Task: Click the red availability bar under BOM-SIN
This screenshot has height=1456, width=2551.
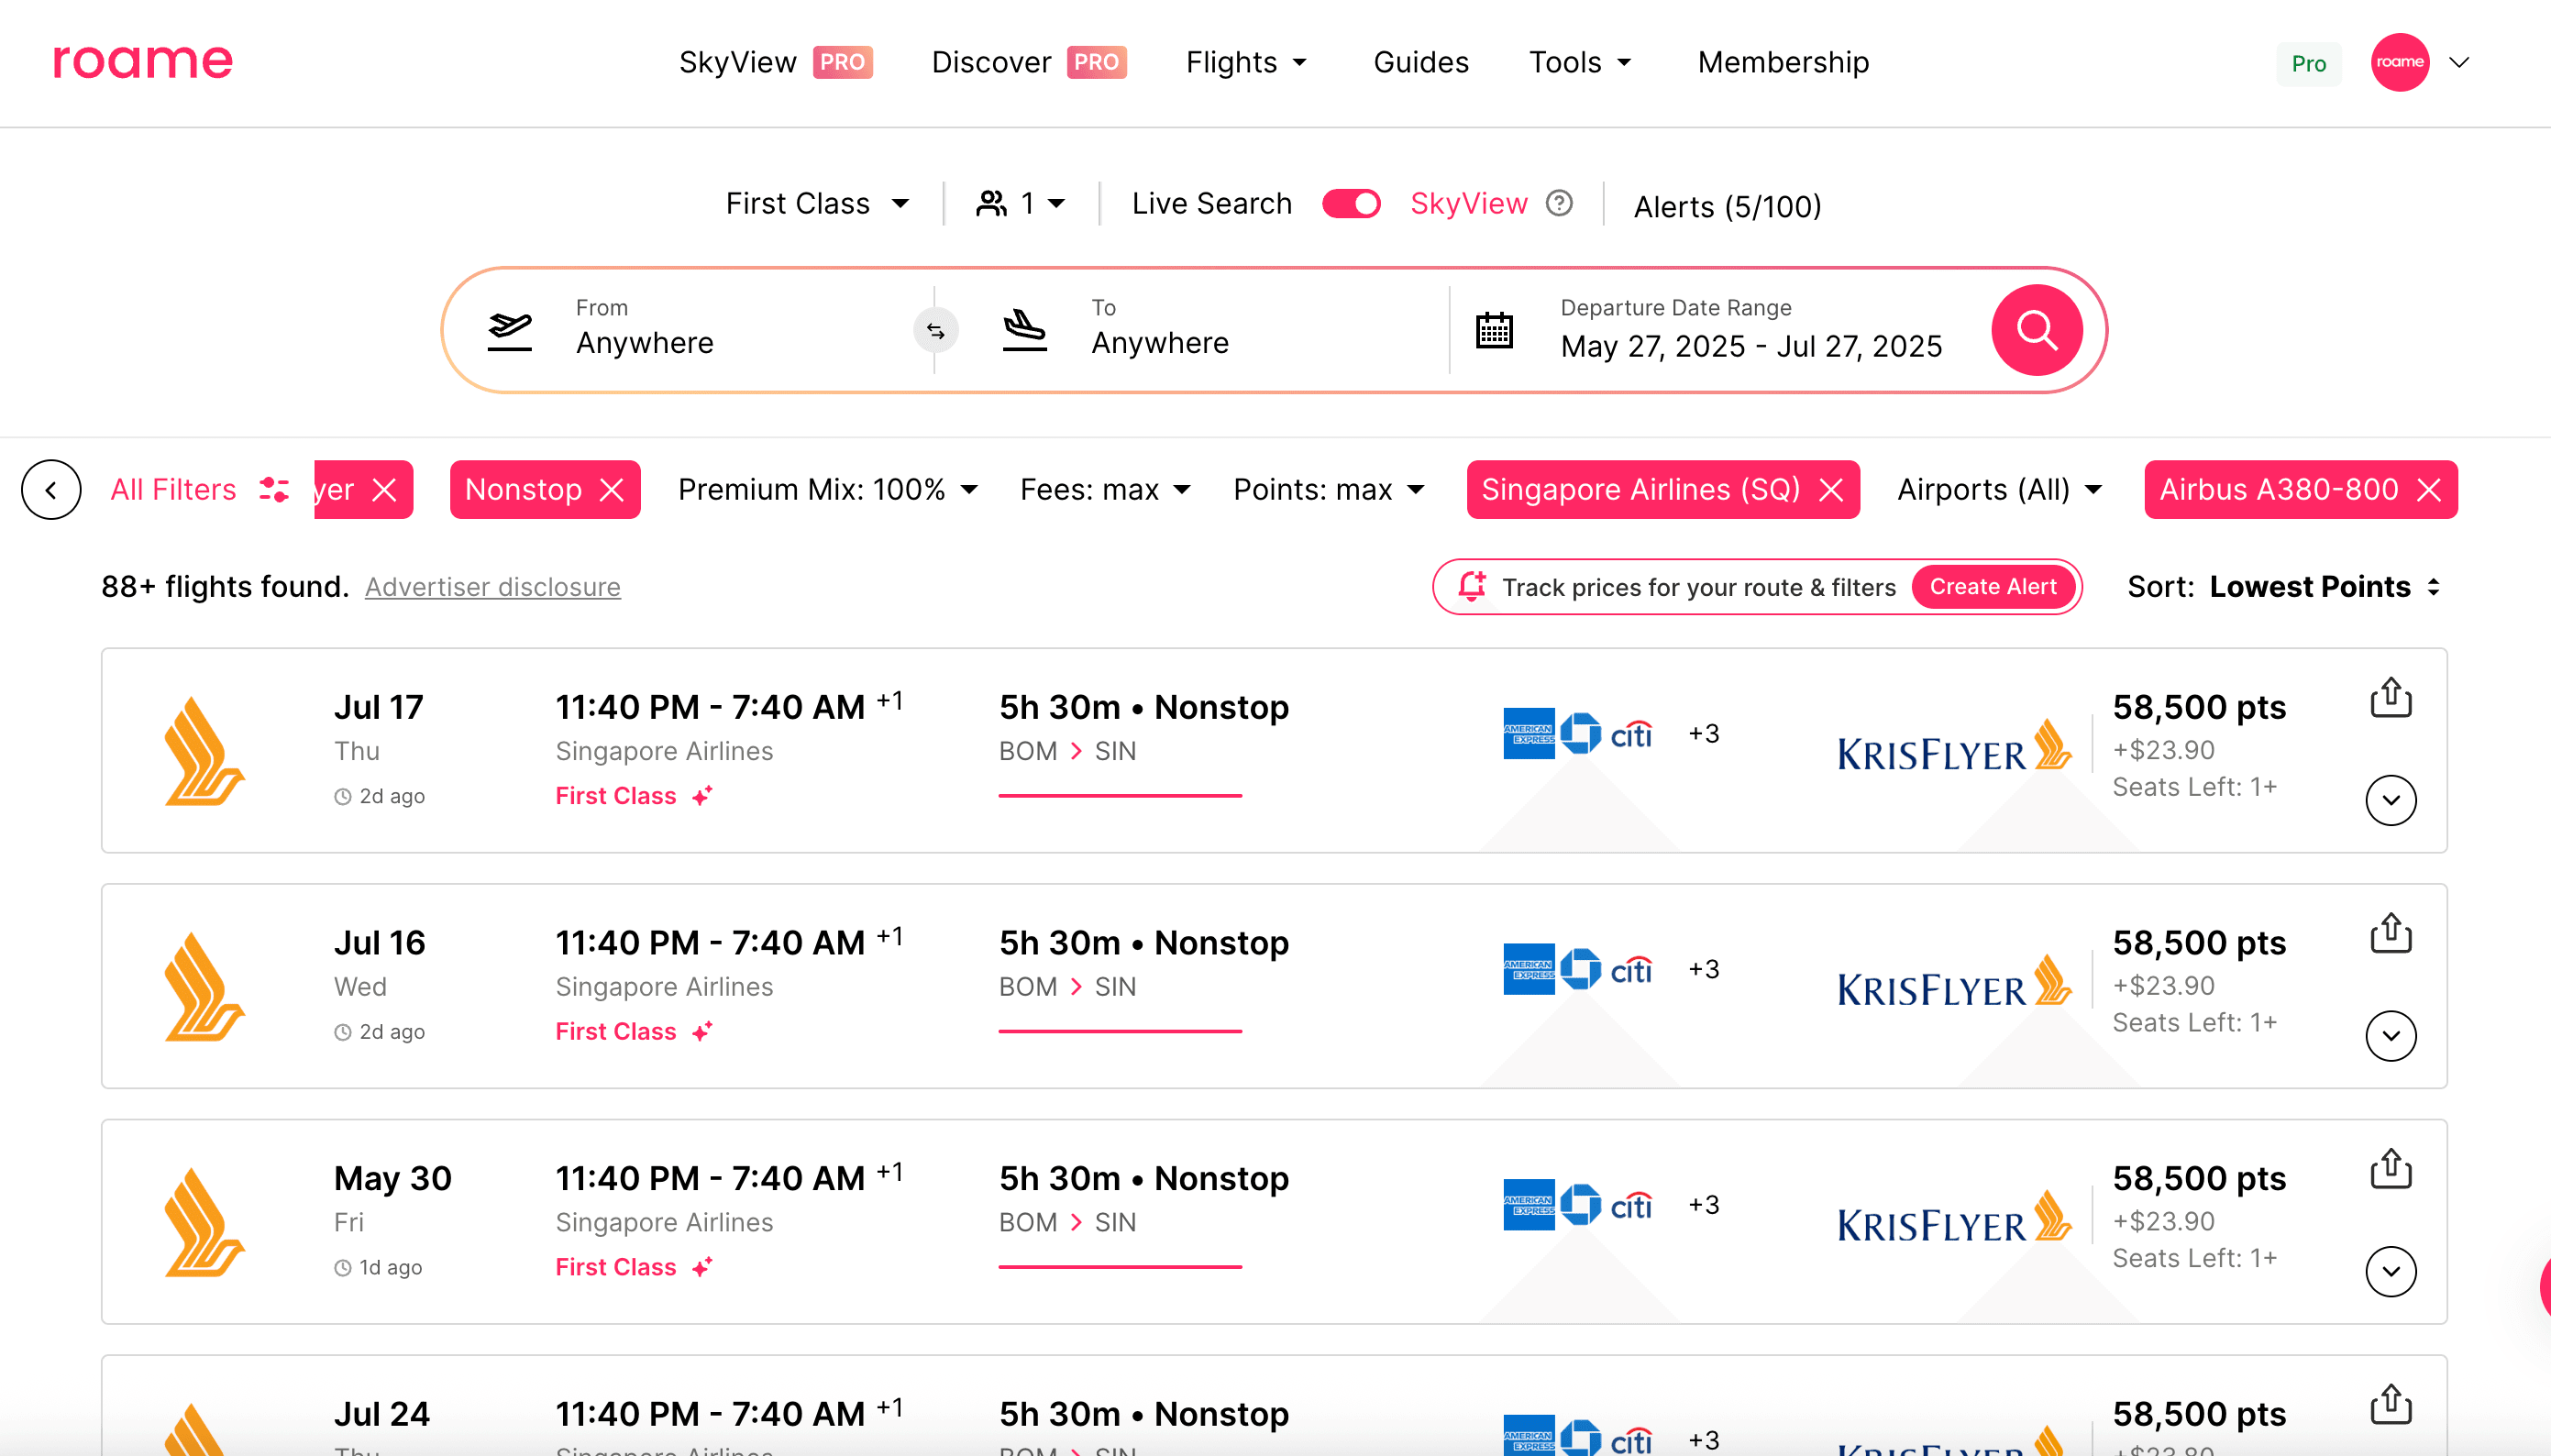Action: pyautogui.click(x=1120, y=795)
